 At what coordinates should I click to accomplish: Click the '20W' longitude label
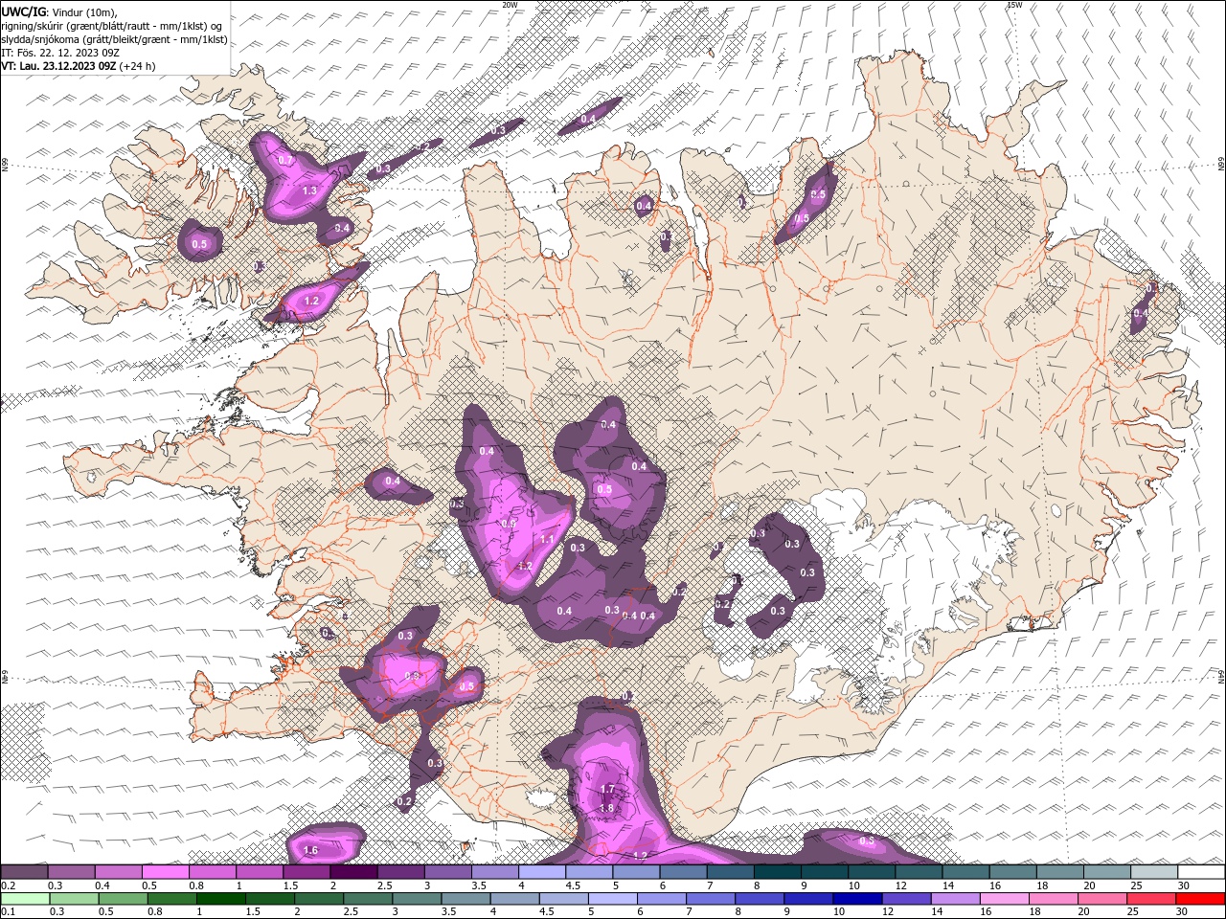(510, 5)
